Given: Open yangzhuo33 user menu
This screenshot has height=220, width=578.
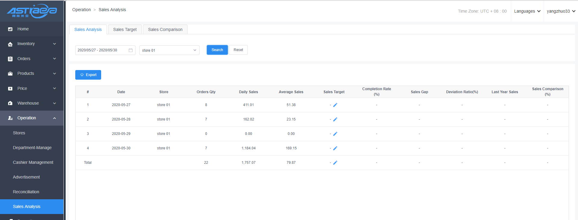Looking at the screenshot, I should [561, 11].
